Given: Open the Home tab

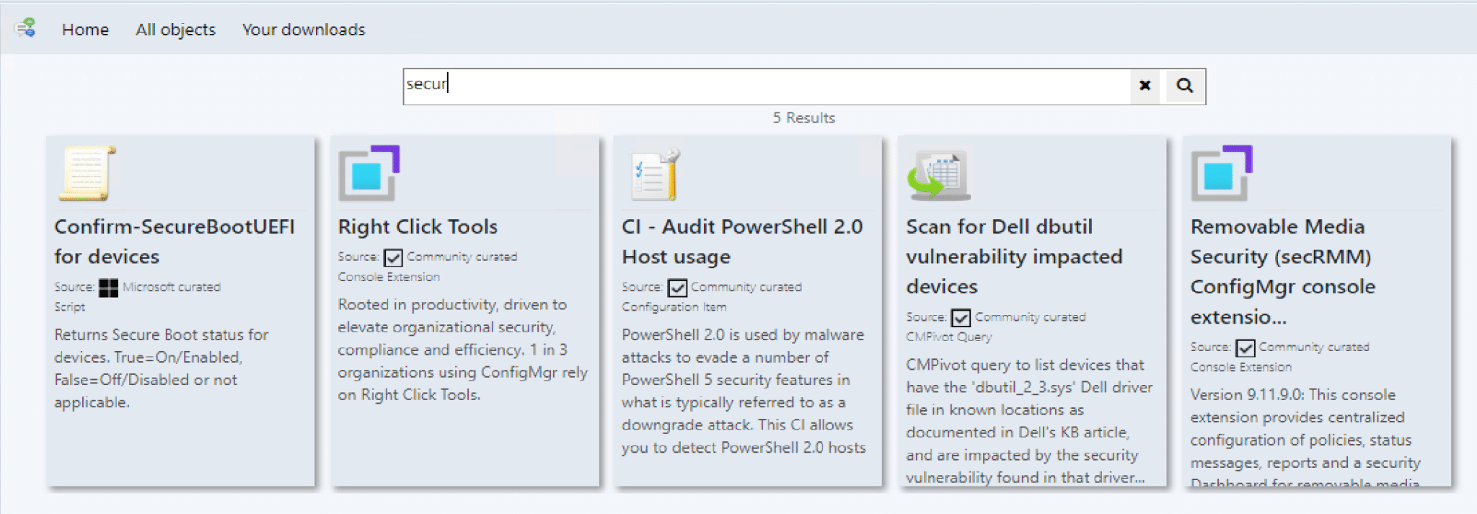Looking at the screenshot, I should pos(85,30).
